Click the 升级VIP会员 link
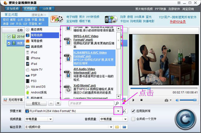Image resolution: width=201 pixels, height=133 pixels. 178,22
